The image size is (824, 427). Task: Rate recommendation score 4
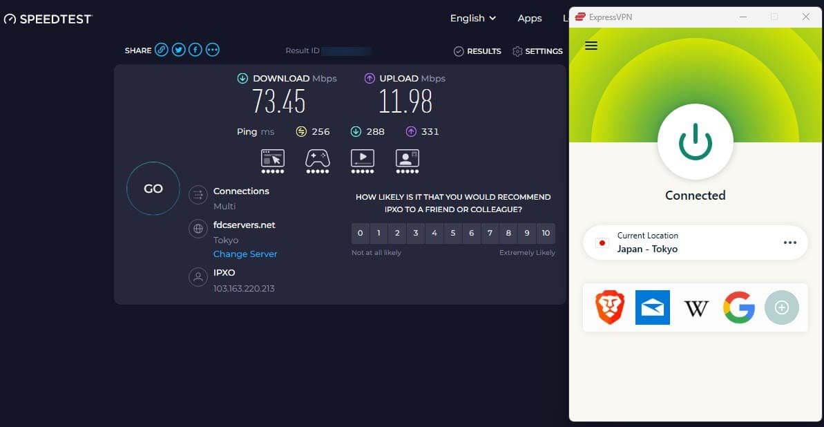pyautogui.click(x=434, y=234)
